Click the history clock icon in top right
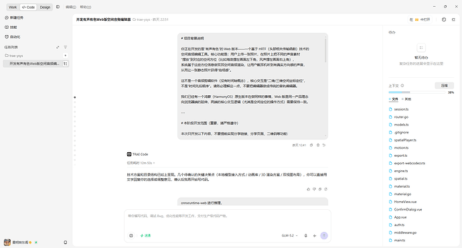This screenshot has height=248, width=462. [444, 19]
